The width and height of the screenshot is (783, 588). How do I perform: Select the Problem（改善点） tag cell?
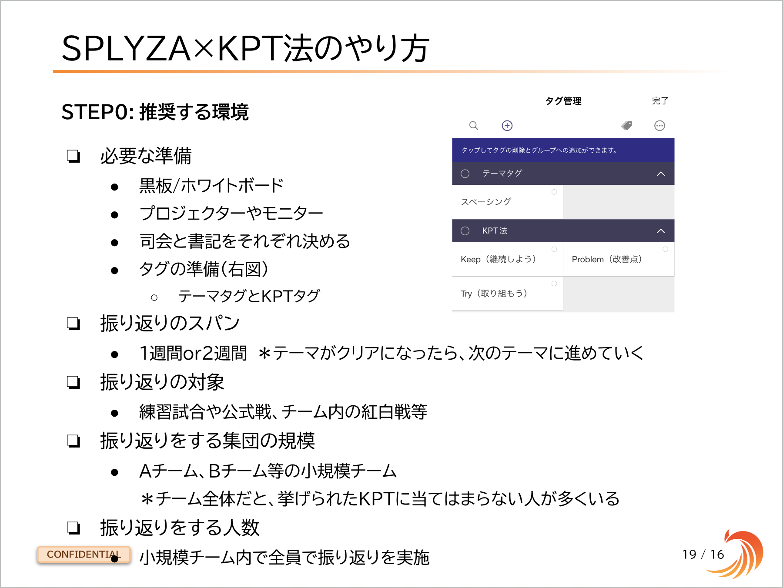(619, 259)
